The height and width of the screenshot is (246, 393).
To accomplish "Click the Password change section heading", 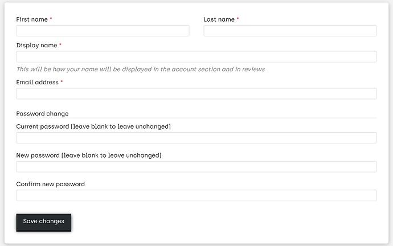I will click(x=42, y=113).
